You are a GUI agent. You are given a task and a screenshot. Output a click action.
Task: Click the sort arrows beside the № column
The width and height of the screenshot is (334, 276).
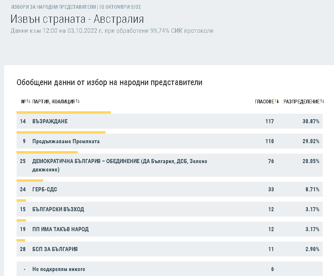(x=29, y=102)
